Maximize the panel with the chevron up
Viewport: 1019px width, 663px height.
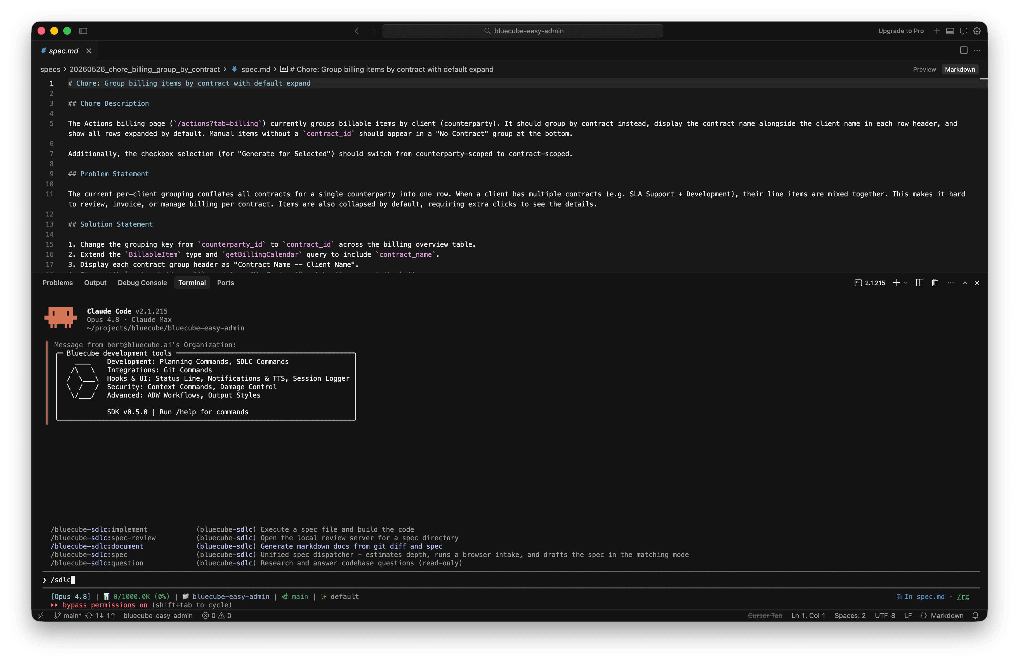click(x=965, y=283)
